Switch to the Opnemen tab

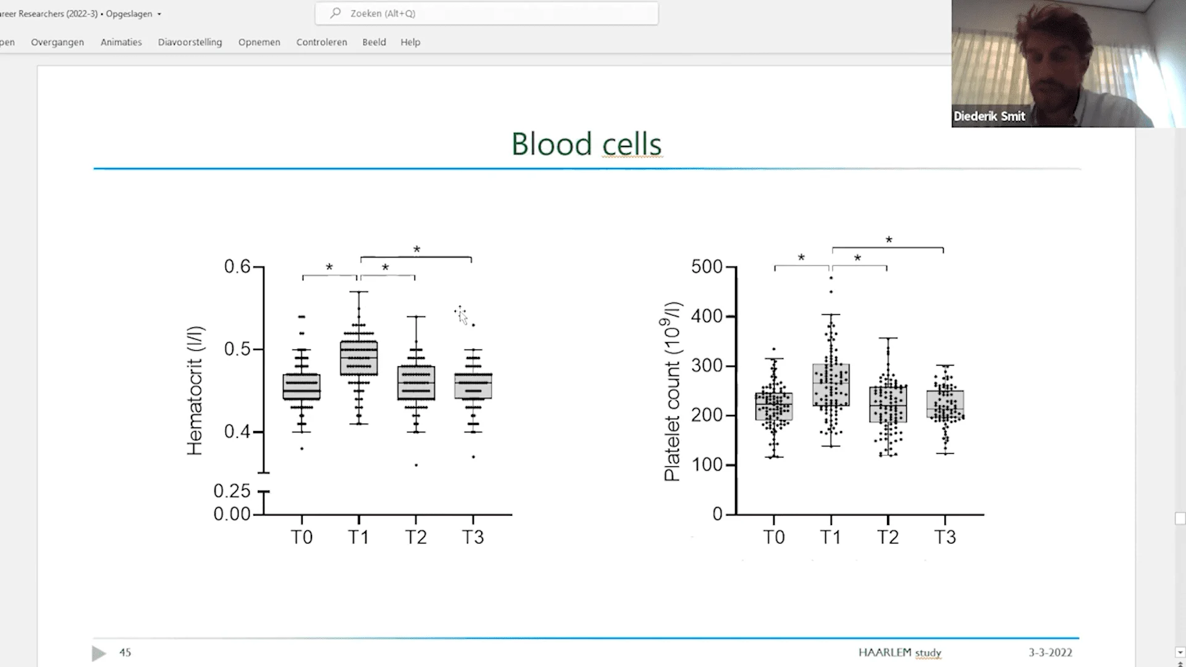pos(259,42)
